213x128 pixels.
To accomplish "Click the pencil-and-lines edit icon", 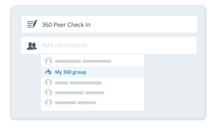I will (x=32, y=24).
